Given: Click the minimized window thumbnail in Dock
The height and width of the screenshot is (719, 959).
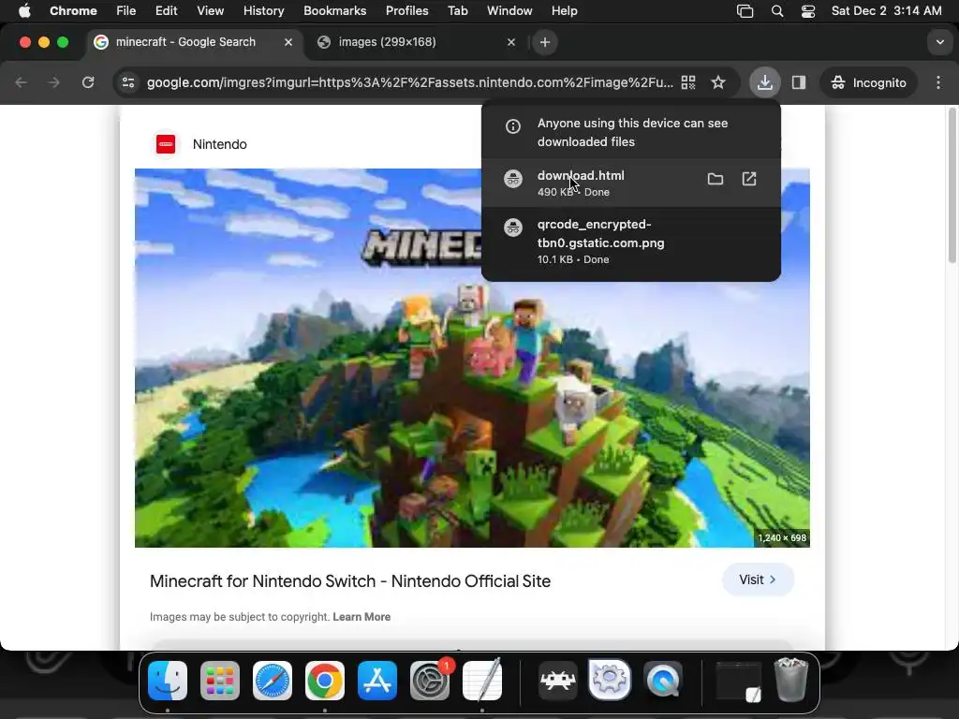Looking at the screenshot, I should pos(739,682).
